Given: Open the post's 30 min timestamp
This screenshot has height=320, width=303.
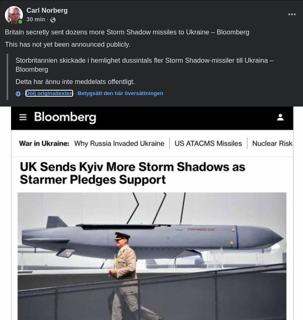Looking at the screenshot, I should 36,19.
